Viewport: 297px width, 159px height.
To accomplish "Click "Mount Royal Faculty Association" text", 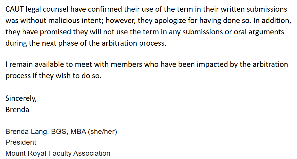I will [58, 153].
